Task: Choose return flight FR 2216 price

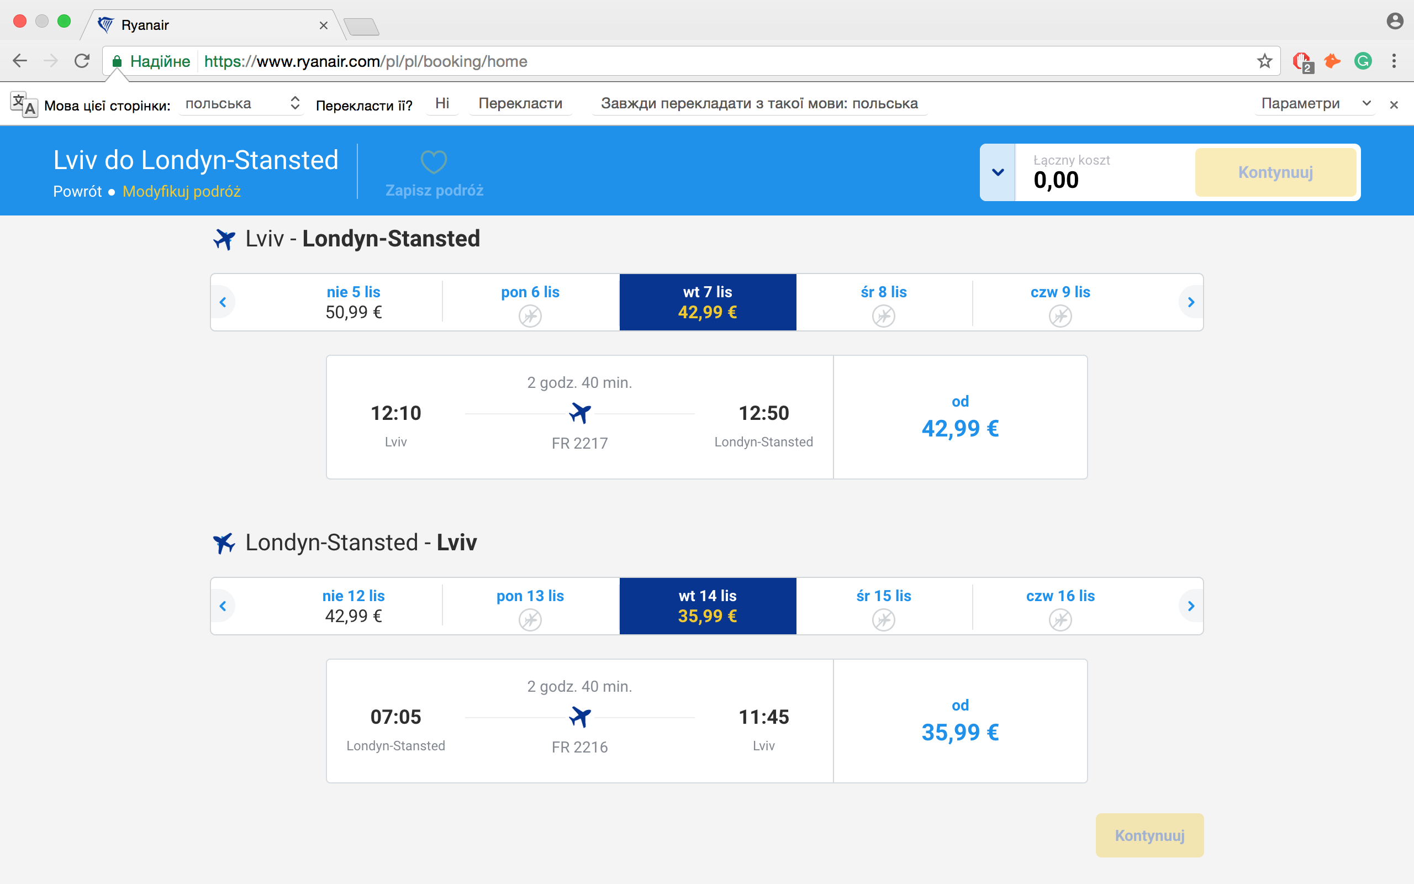Action: coord(960,722)
